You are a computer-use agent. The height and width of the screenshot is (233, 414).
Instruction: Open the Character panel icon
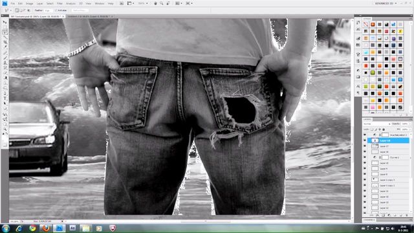[358, 86]
